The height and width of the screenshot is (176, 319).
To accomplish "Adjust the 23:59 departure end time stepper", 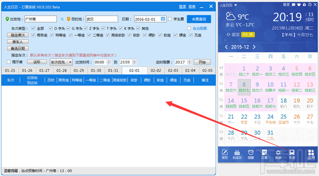I will click(134, 62).
